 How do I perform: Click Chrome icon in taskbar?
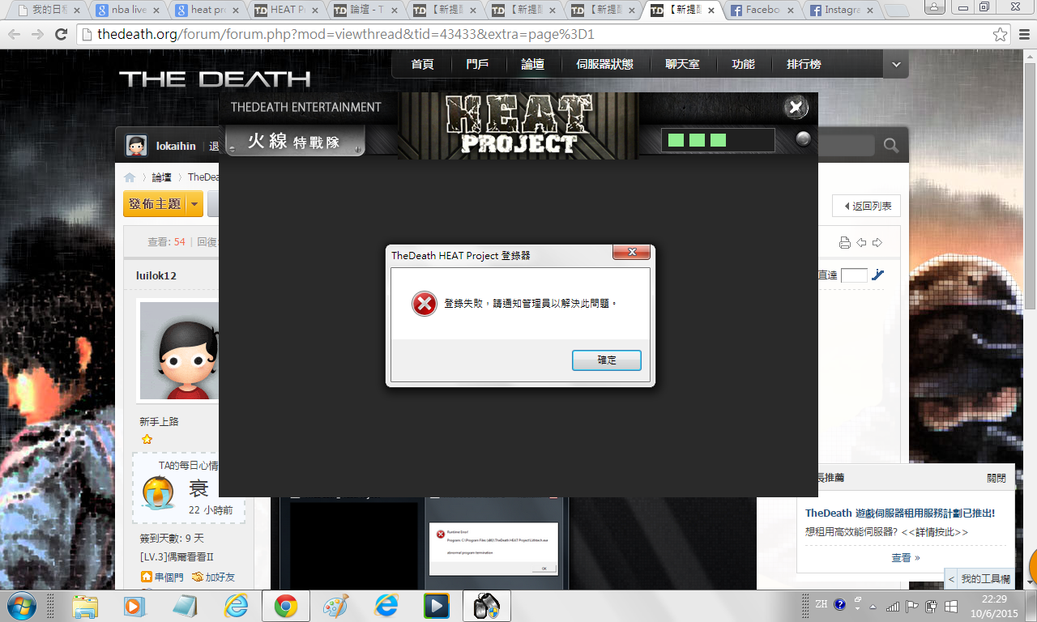[x=285, y=606]
